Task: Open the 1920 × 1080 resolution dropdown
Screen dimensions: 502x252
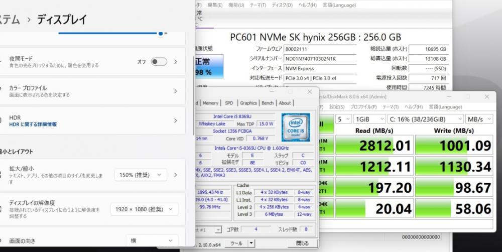Action: point(145,209)
